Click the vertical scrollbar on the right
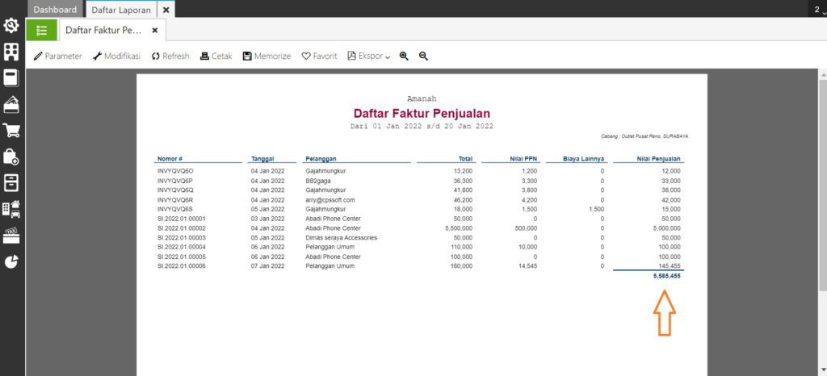Viewport: 827px width, 376px height. [822, 186]
